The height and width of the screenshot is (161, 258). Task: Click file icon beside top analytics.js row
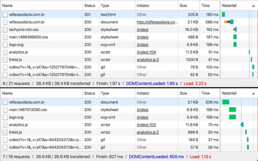pyautogui.click(x=5, y=52)
